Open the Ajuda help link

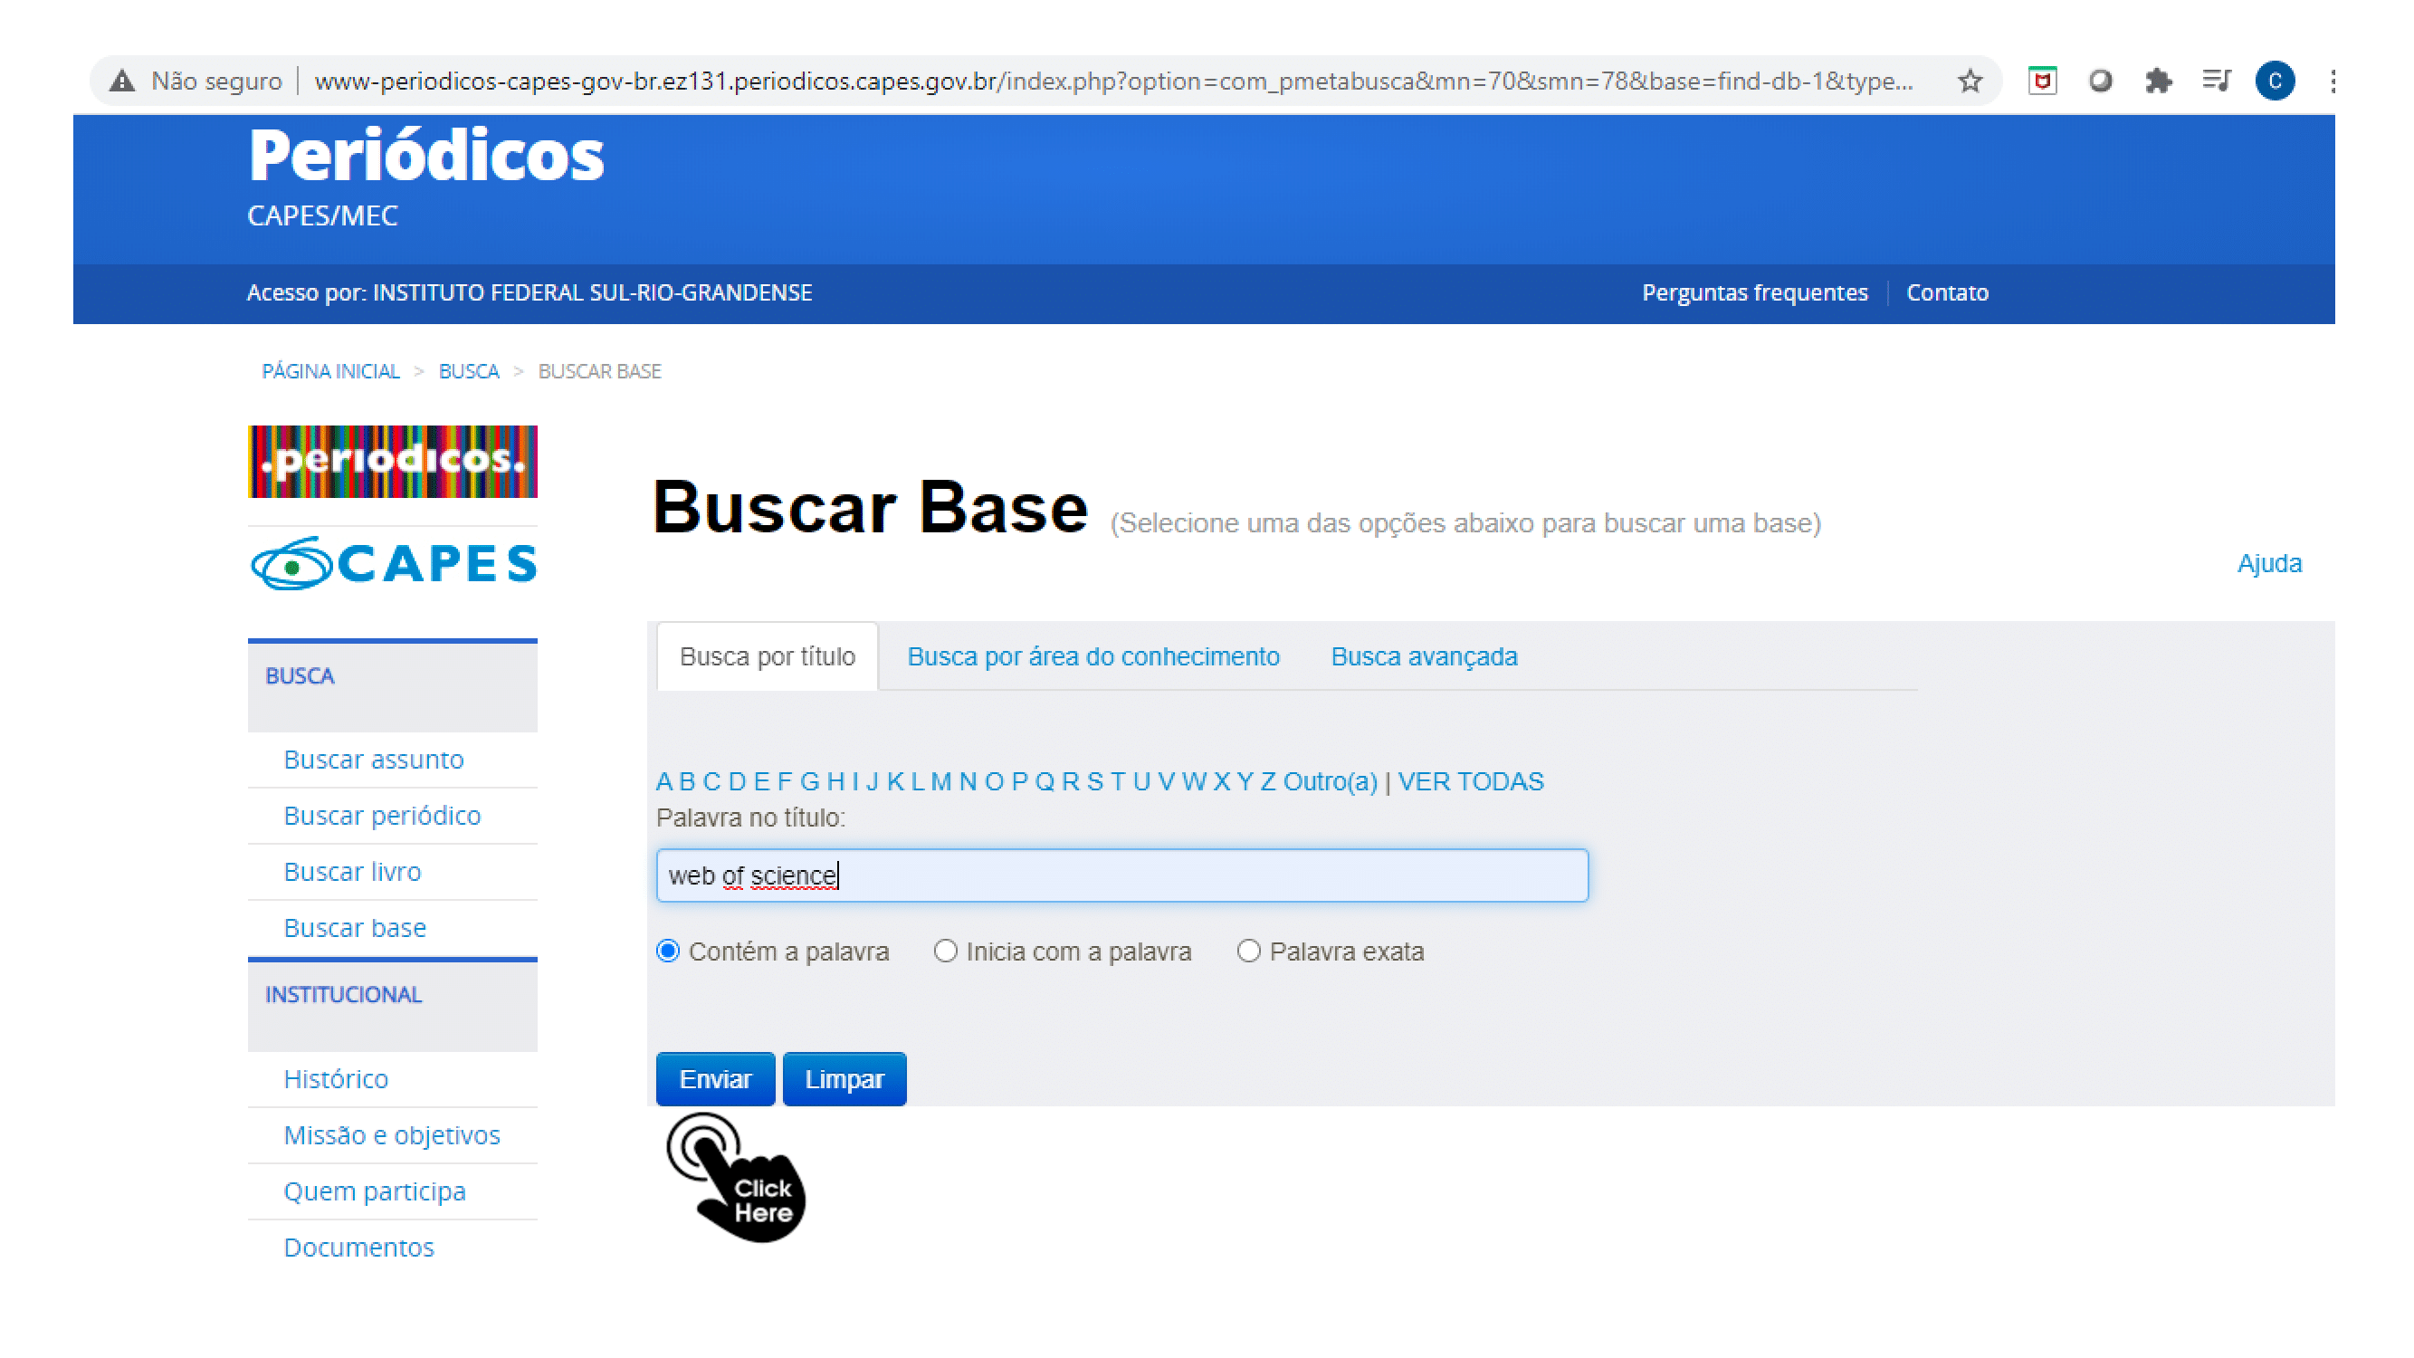[2269, 563]
